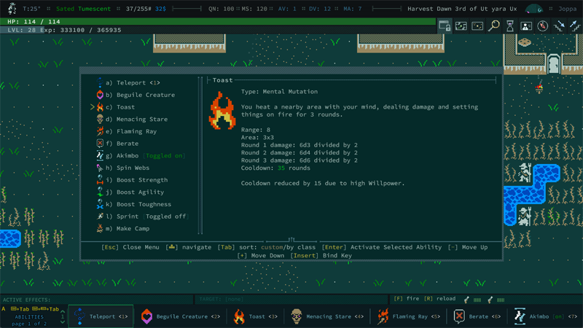Click the lock window icon in top toolbar
Viewport: 583px width, 328px height.
pyautogui.click(x=445, y=26)
